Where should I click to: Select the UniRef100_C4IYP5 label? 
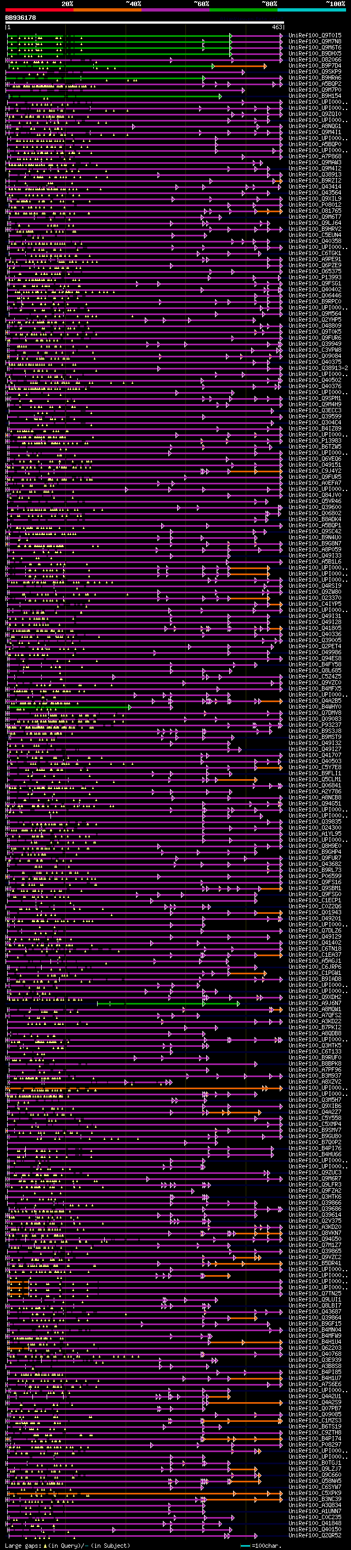coord(315,604)
